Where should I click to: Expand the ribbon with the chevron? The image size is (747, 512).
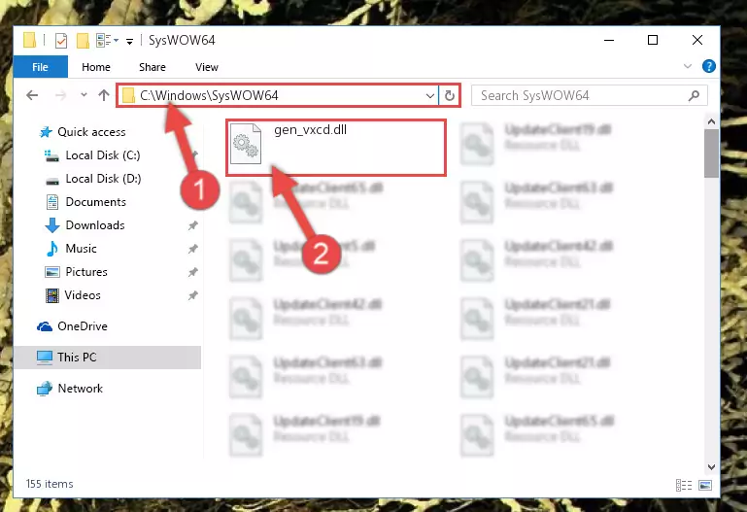pyautogui.click(x=688, y=66)
